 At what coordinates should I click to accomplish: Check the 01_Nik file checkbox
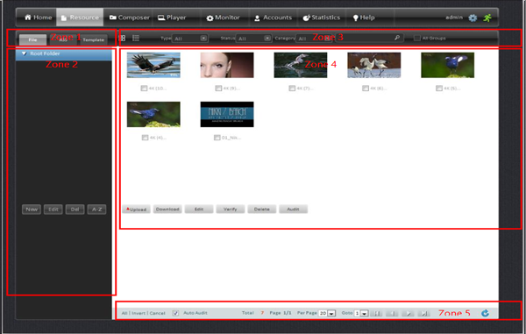point(217,138)
